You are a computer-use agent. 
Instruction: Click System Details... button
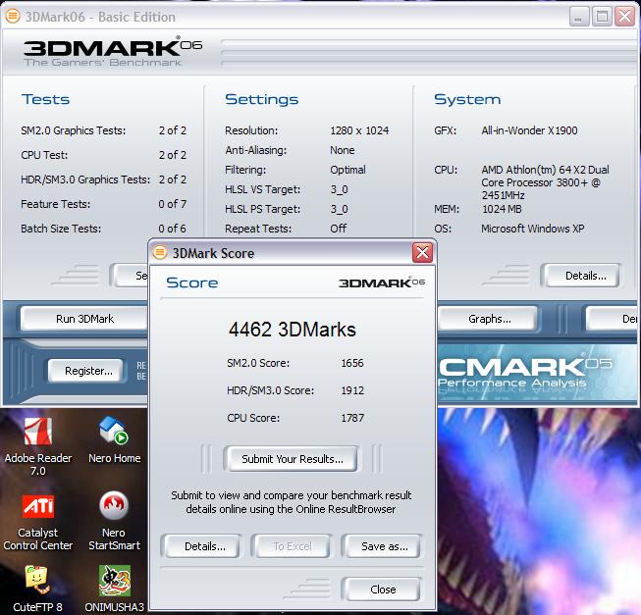[585, 276]
